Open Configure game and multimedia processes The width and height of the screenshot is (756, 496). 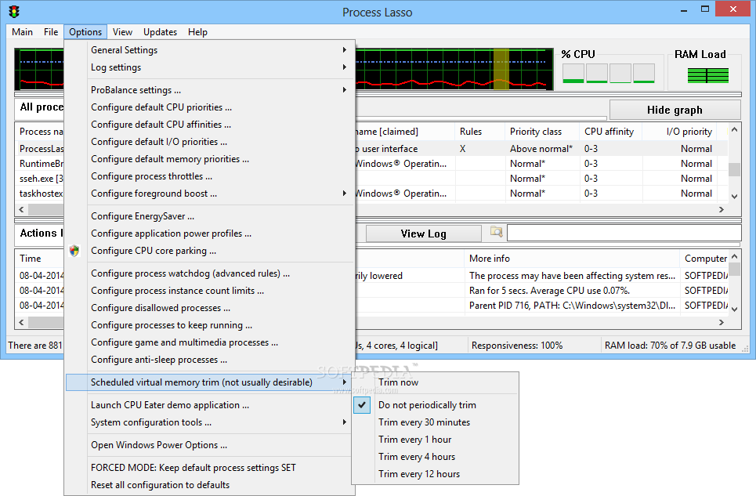coord(210,342)
